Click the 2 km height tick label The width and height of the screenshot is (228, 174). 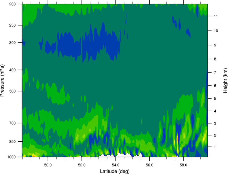click(x=215, y=135)
